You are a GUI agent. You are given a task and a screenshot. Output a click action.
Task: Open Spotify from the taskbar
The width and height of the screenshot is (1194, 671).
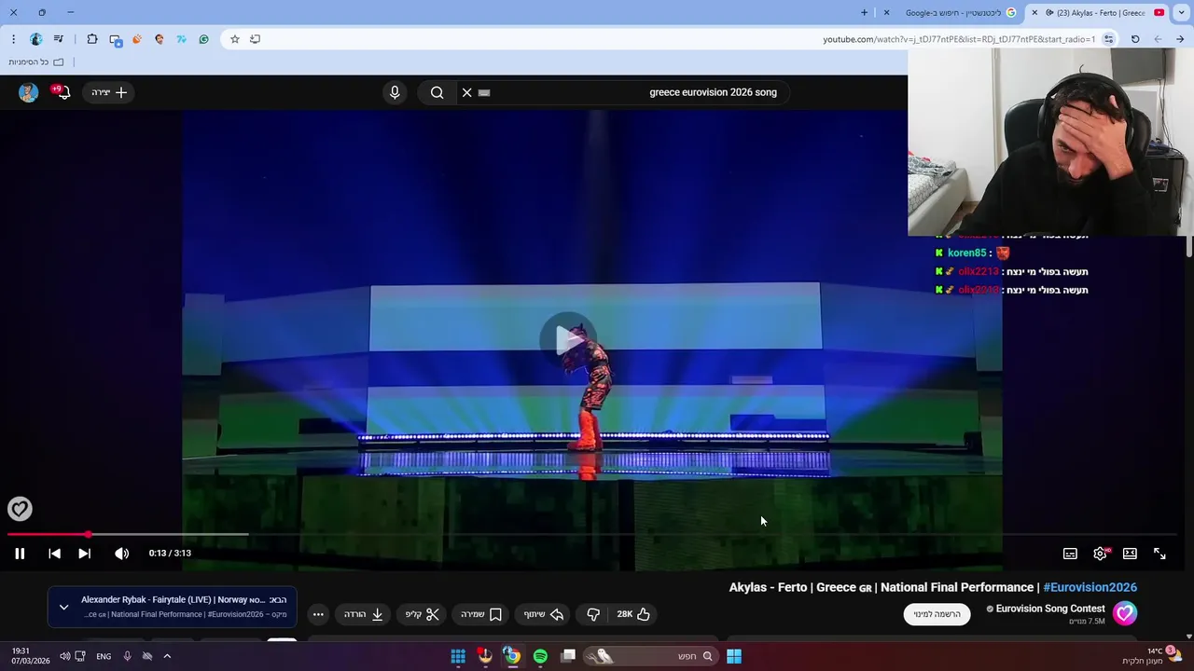[540, 656]
